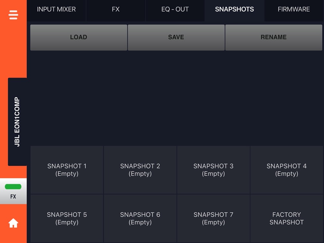Click the RENAME button
This screenshot has height=243, width=324.
click(273, 37)
